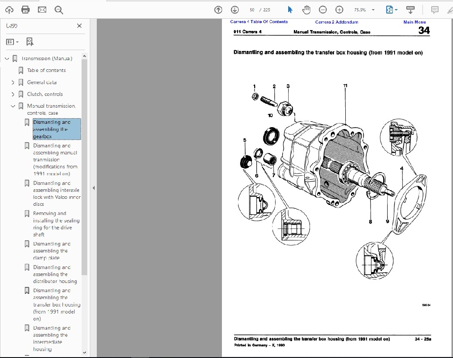
Task: Click the bookmarks panel scrollbar thumb
Action: pos(84,167)
